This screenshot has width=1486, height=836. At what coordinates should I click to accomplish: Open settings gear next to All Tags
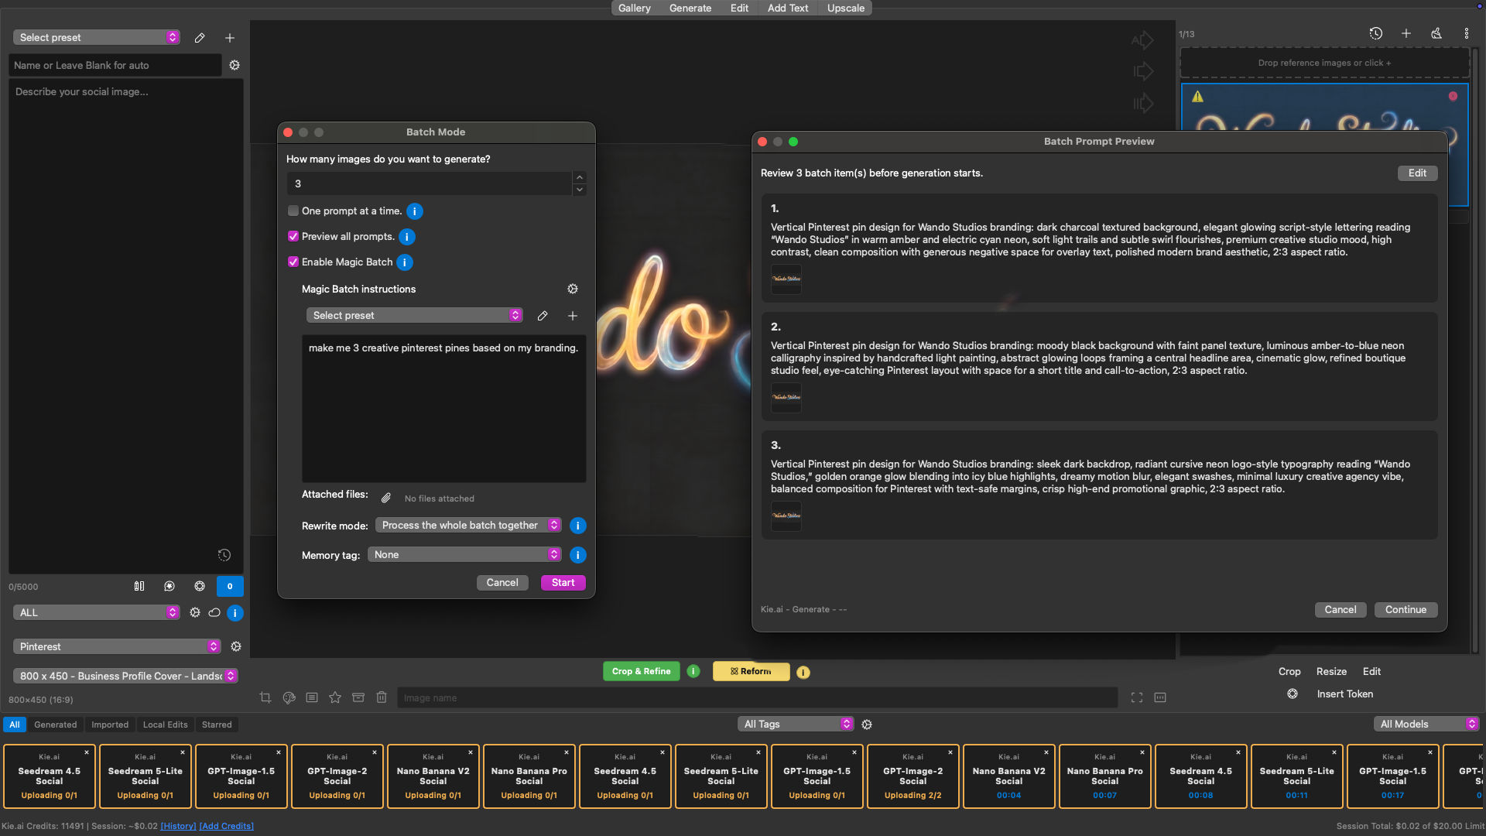pos(867,725)
